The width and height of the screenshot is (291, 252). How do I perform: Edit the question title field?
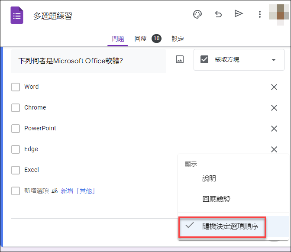[x=88, y=61]
